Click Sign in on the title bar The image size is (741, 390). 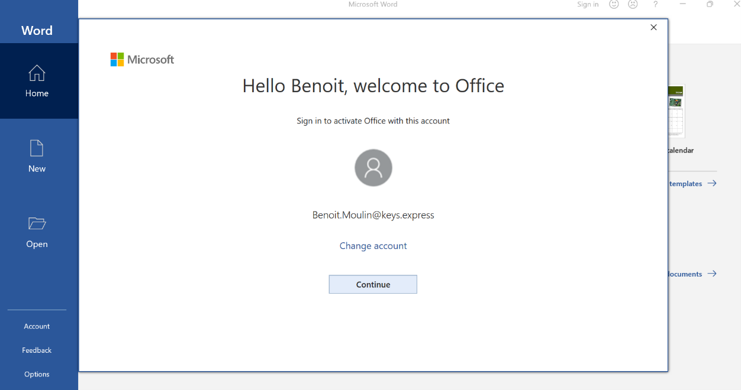pyautogui.click(x=588, y=4)
